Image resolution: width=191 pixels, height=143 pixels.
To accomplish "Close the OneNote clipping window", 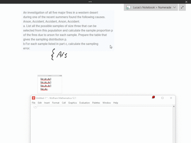I will point(186,2).
